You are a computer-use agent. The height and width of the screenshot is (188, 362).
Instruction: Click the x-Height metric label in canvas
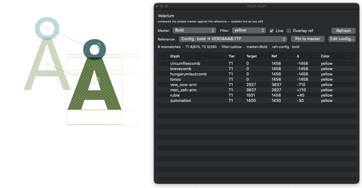click(x=129, y=69)
